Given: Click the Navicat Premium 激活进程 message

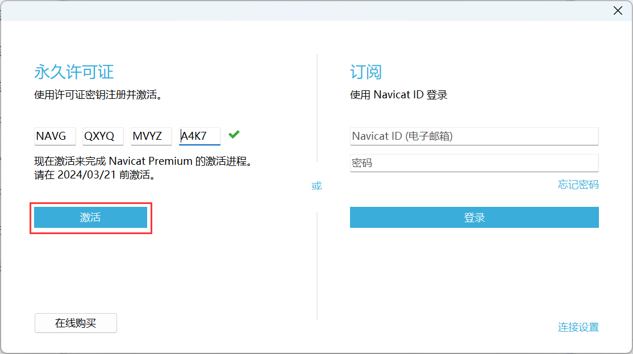Looking at the screenshot, I should [143, 161].
